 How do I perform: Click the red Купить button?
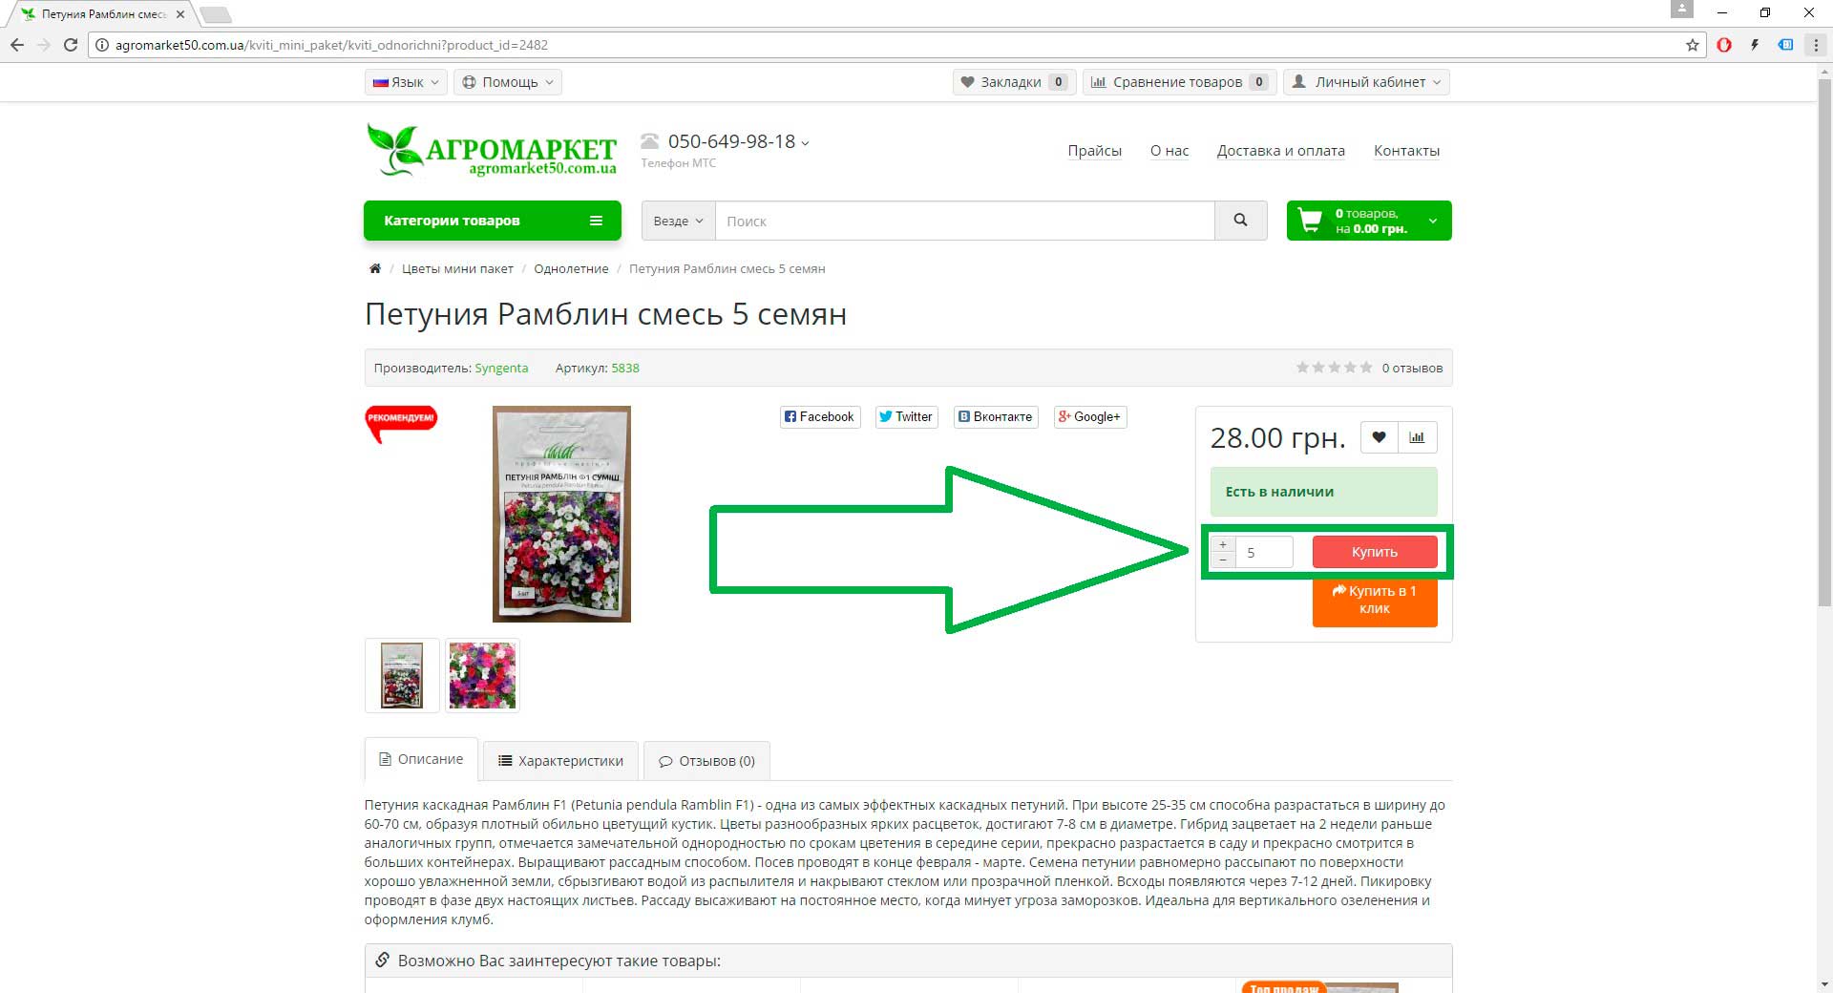click(1375, 552)
